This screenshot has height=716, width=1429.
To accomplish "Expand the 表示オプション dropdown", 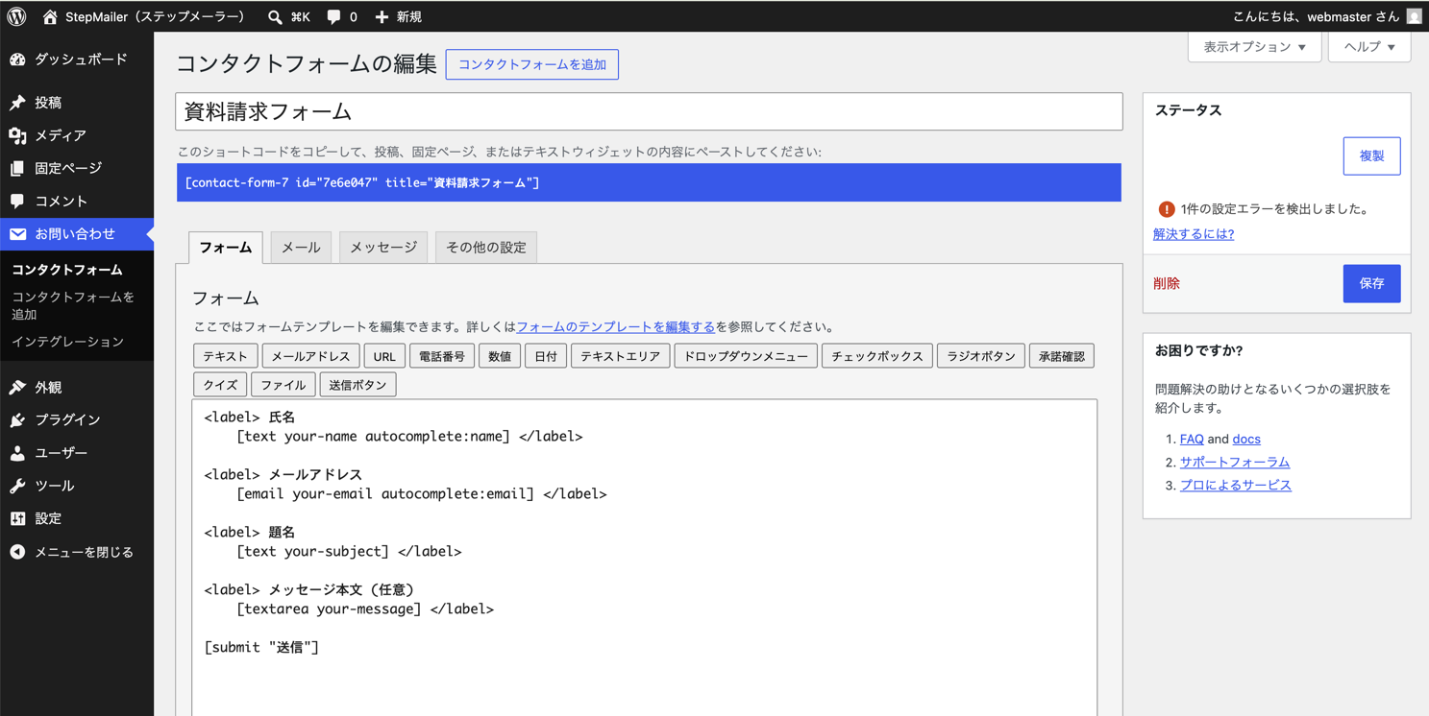I will pos(1254,47).
